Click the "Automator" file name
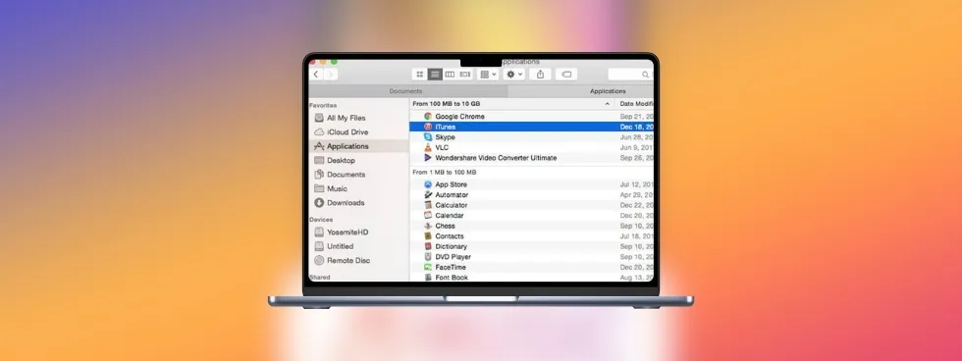Image resolution: width=962 pixels, height=361 pixels. pyautogui.click(x=452, y=195)
